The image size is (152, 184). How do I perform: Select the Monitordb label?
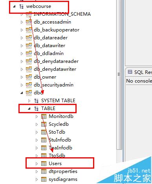tap(61, 116)
